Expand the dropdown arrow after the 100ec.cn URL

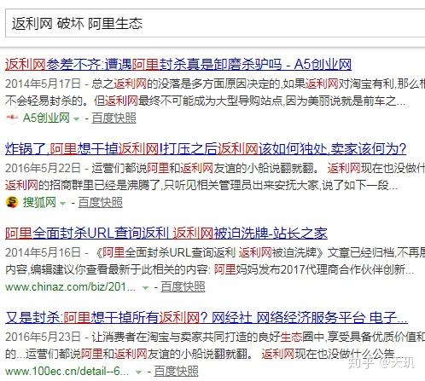point(138,372)
